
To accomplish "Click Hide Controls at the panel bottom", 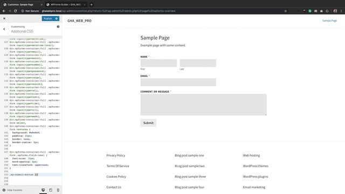I will [x=12, y=190].
